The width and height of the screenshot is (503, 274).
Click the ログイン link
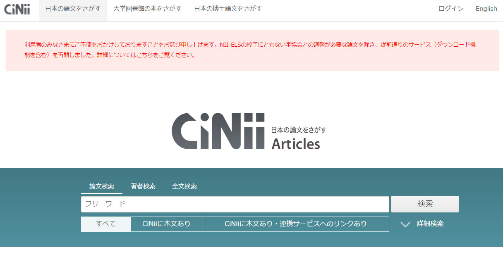click(450, 8)
